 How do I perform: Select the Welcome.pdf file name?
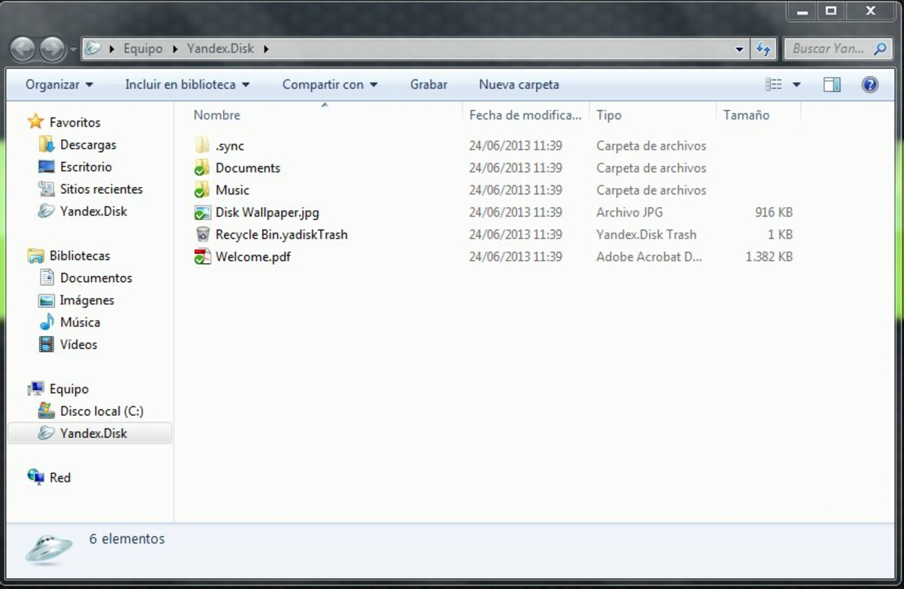[253, 257]
